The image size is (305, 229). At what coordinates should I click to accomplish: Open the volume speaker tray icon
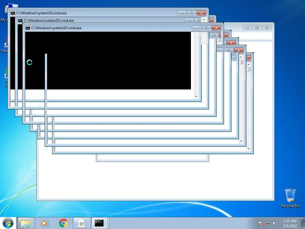275,223
